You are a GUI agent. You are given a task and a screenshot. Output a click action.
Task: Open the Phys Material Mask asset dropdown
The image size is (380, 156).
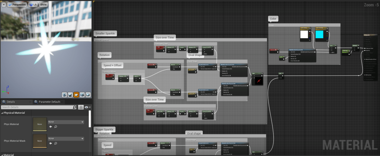tap(66, 139)
